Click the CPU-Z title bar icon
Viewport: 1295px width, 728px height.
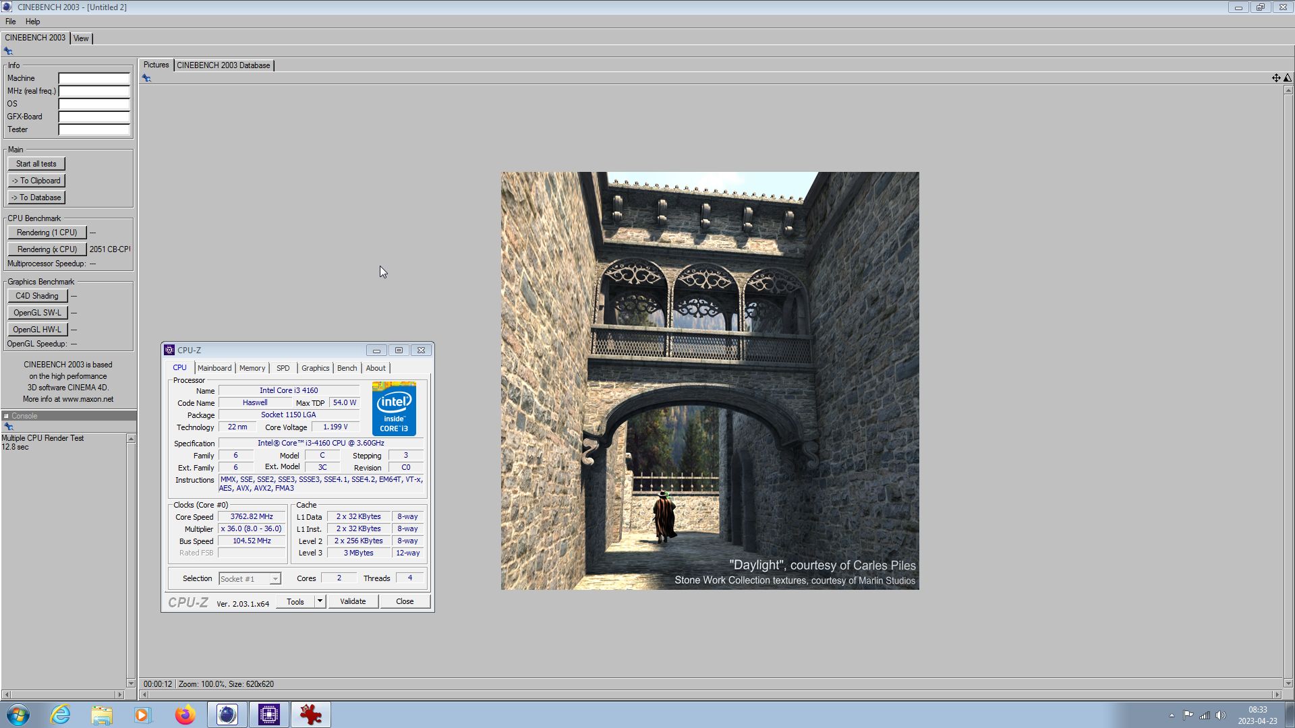tap(169, 350)
